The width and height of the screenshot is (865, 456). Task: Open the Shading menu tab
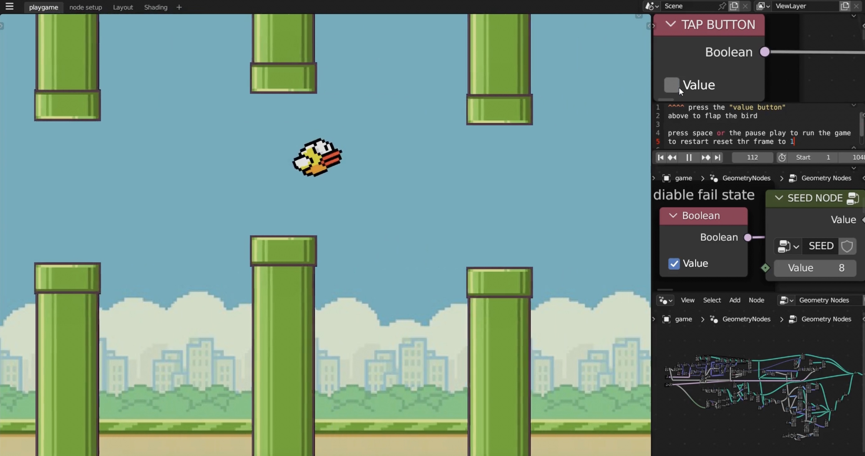[x=156, y=7]
